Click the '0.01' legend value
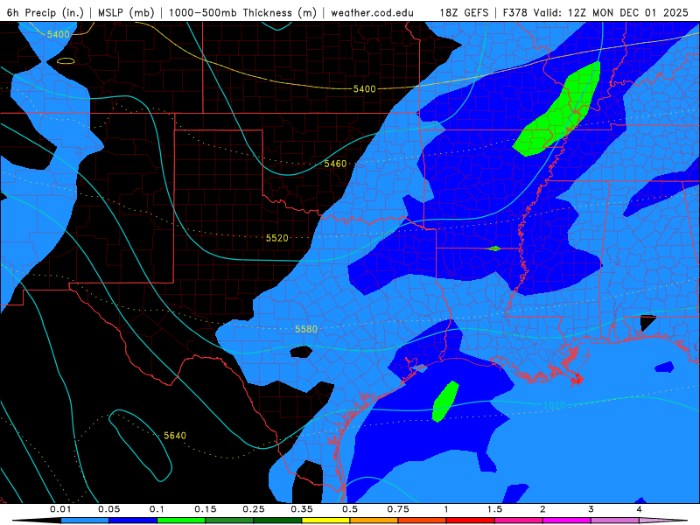Image resolution: width=700 pixels, height=525 pixels. click(60, 509)
